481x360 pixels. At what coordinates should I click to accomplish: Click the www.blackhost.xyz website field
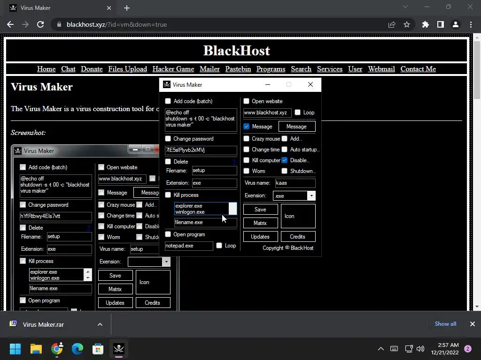click(x=267, y=112)
